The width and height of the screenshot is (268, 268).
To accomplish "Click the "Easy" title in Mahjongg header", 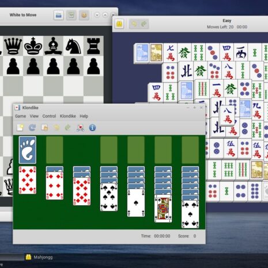I will [x=227, y=21].
